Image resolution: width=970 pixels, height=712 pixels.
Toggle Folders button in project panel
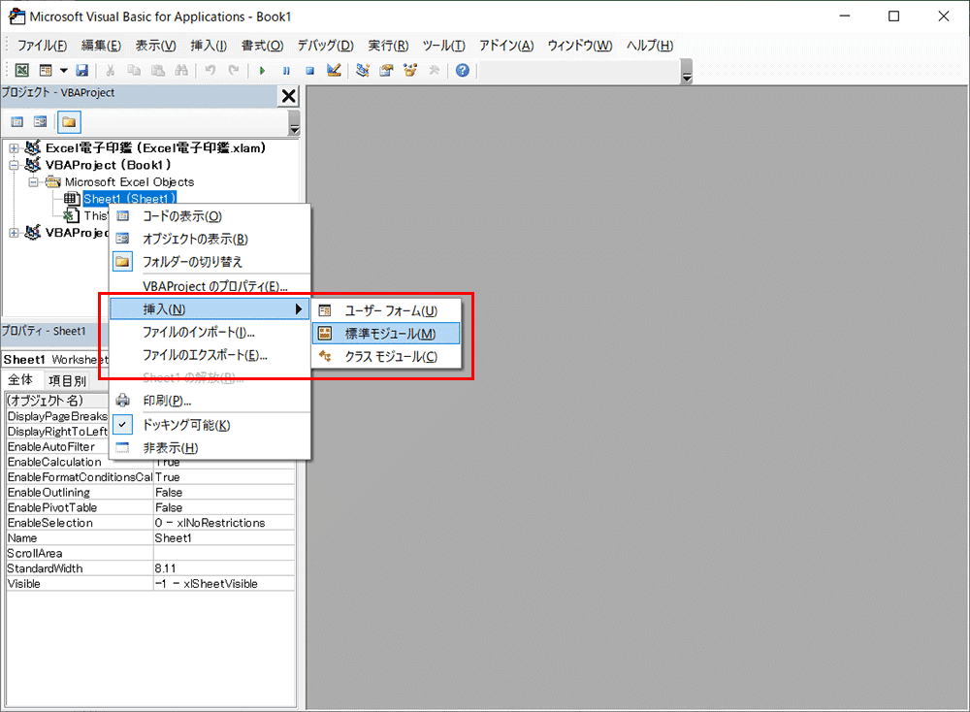[69, 121]
